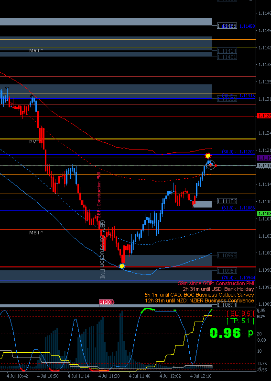Click '59m since GBP: Construction PMI' news line

coord(216,283)
